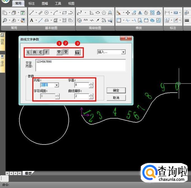Select the Extend tool in modify panel
191x188 pixels.
[x=134, y=20]
